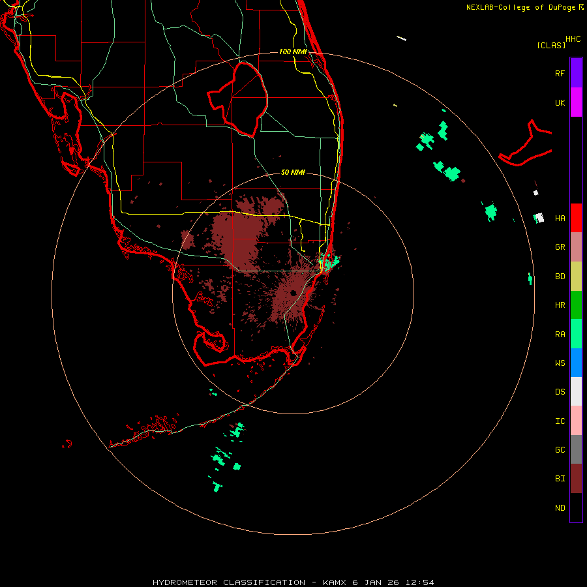The width and height of the screenshot is (587, 587).
Task: Click the "6 JAN 26" date in the caption
Action: 376,582
